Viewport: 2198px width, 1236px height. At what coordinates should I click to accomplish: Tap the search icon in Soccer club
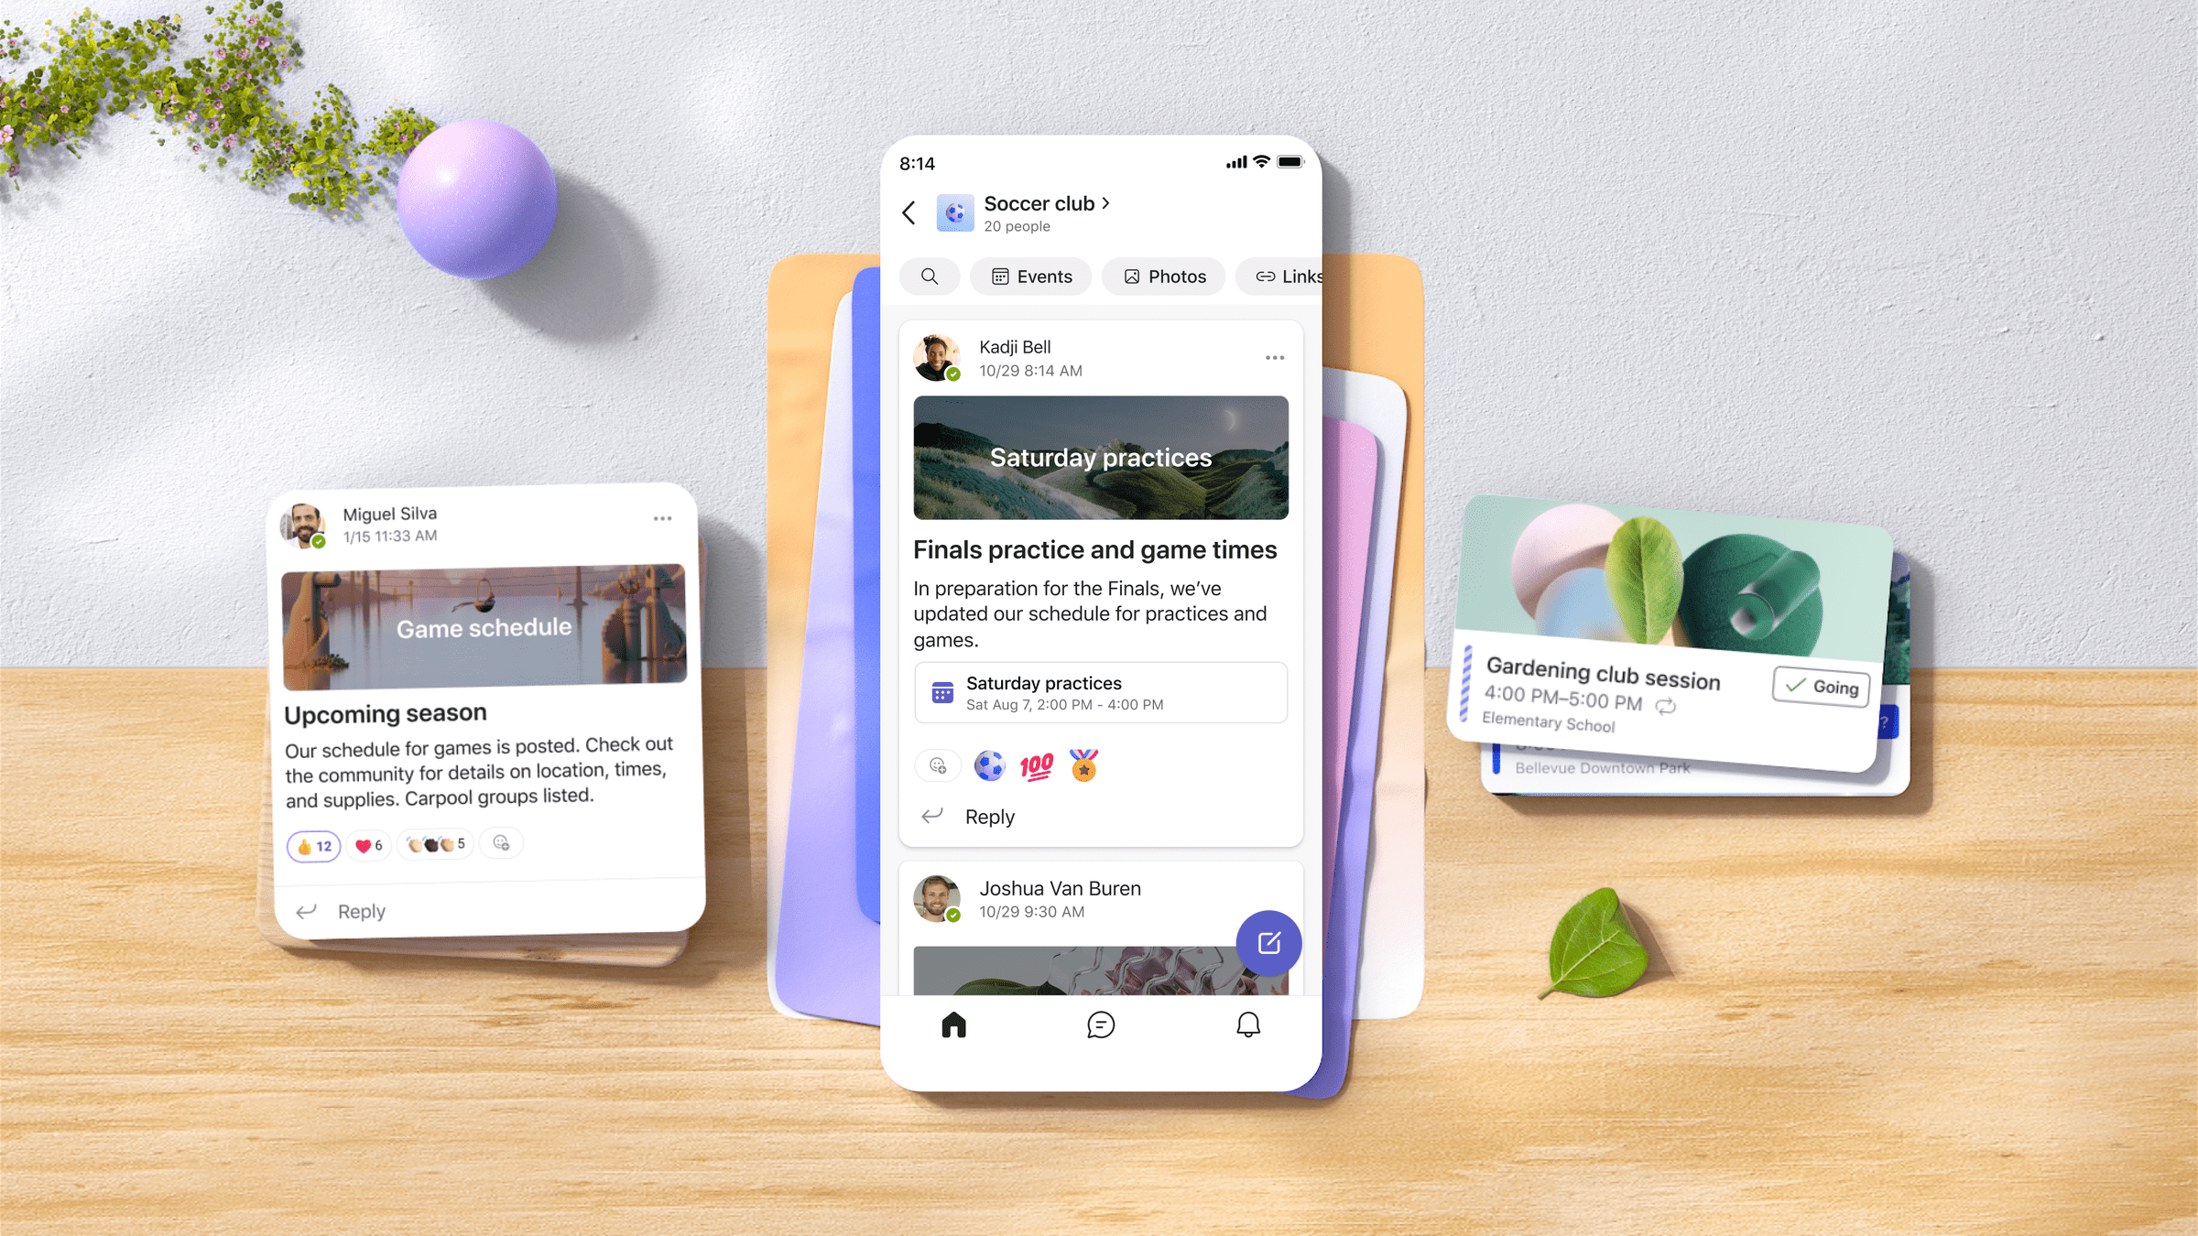(x=930, y=276)
